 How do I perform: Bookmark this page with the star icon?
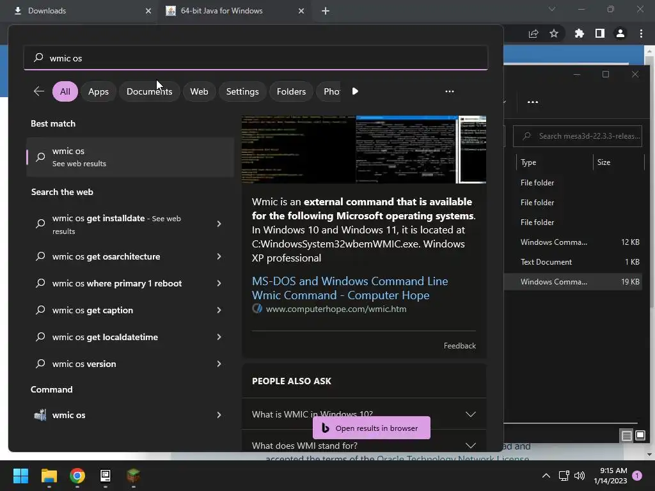coord(554,33)
